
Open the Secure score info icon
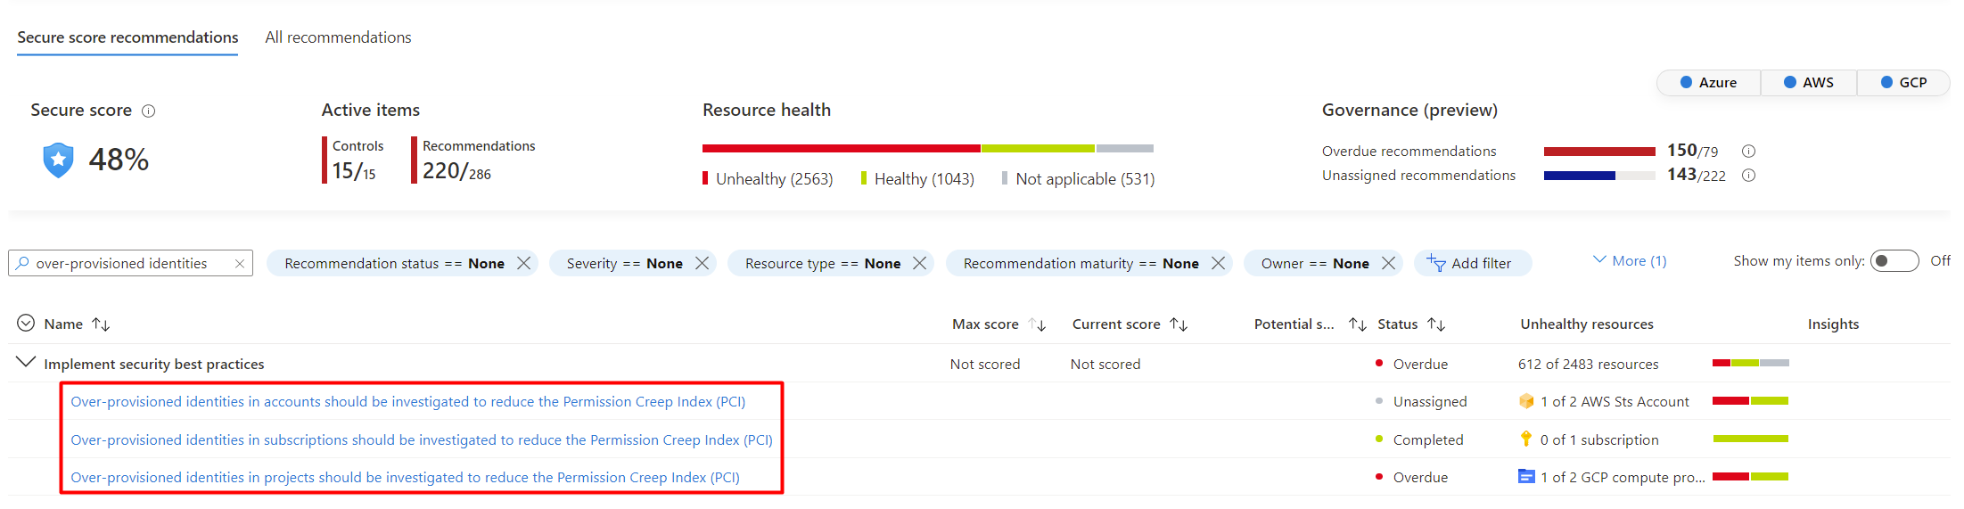[149, 111]
